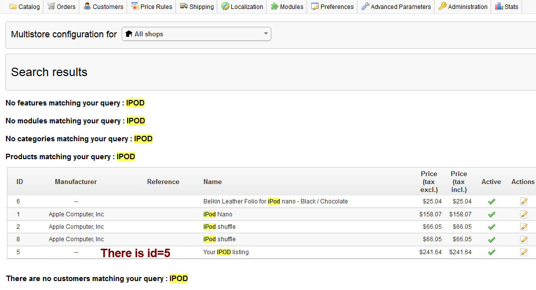
Task: Click the No features matching message
Action: [x=75, y=102]
